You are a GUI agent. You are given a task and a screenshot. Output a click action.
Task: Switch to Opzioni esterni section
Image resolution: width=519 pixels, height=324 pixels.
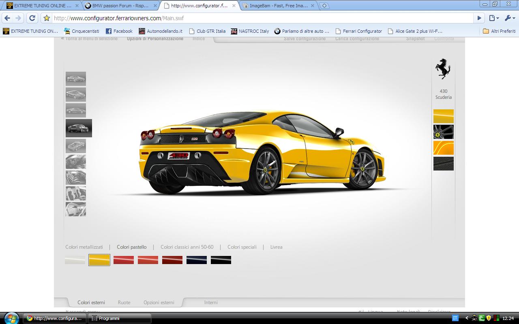159,303
